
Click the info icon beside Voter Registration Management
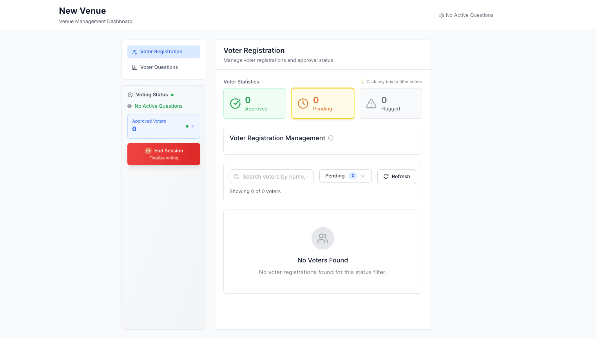(331, 138)
